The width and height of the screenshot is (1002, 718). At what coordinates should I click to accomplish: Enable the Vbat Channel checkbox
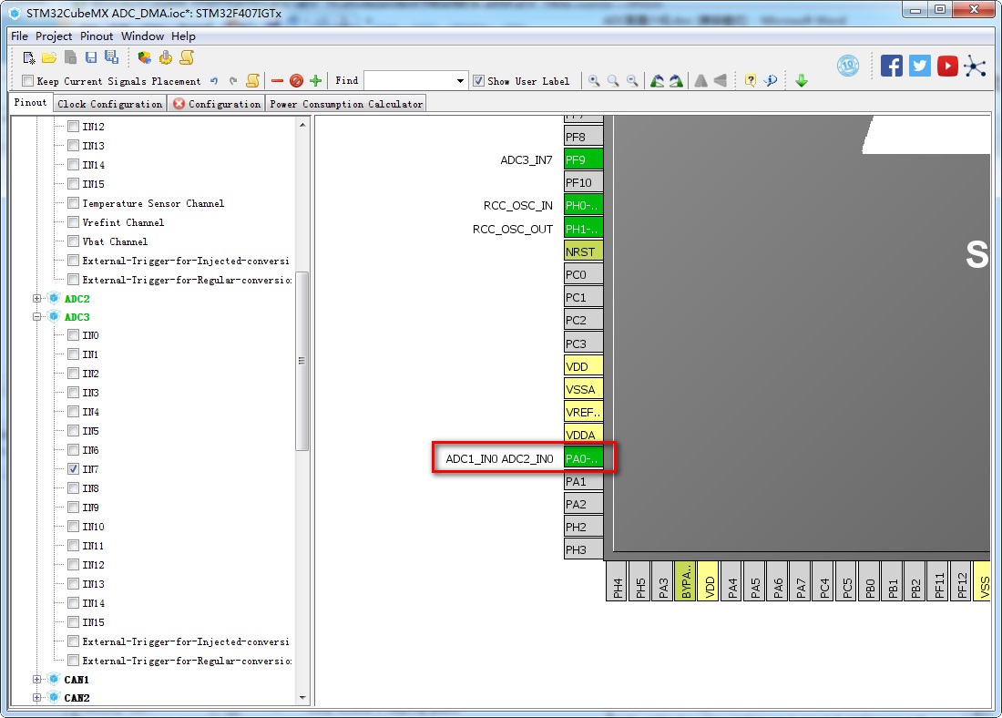(x=74, y=241)
